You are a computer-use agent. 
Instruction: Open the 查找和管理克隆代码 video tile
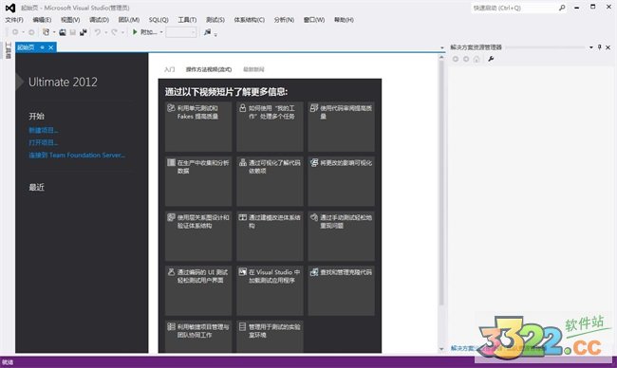[x=342, y=290]
